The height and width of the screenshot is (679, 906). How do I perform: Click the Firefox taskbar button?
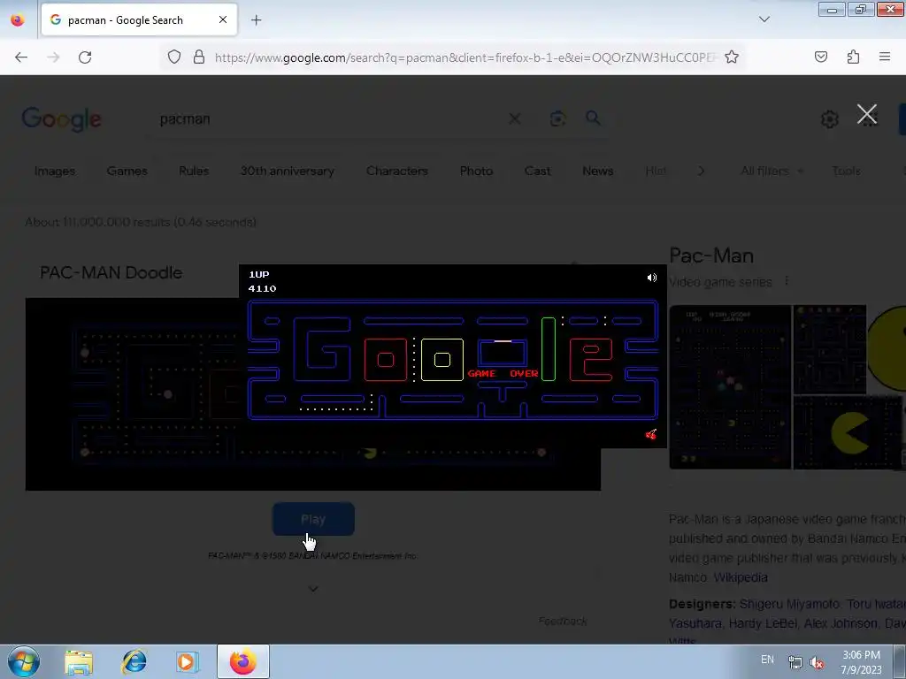coord(243,661)
